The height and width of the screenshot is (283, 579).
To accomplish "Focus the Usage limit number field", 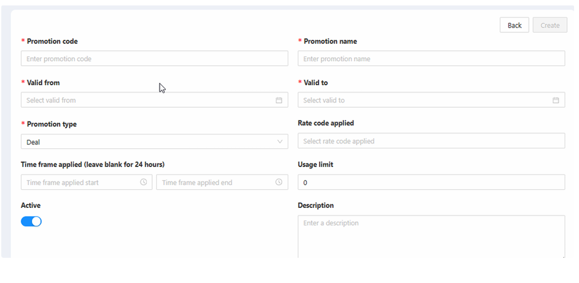I will coord(431,182).
